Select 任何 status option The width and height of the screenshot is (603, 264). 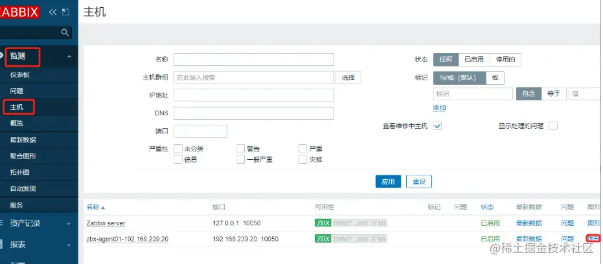446,60
